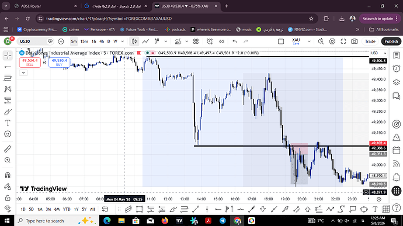Select the ruler measure tool
403x226 pixels.
pyautogui.click(x=8, y=149)
